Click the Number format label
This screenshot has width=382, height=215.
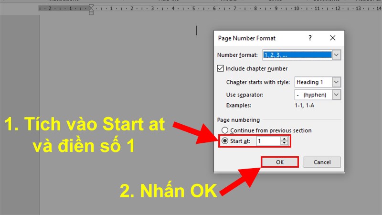pyautogui.click(x=237, y=55)
